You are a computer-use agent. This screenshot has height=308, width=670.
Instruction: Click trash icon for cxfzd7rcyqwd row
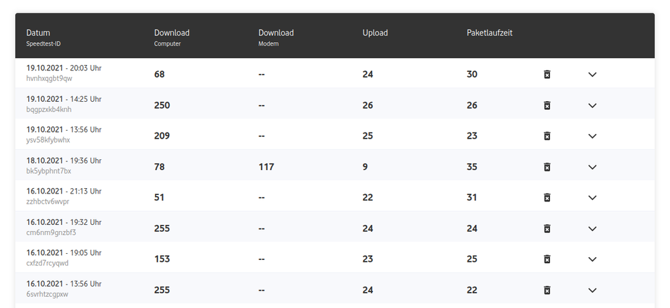point(547,259)
